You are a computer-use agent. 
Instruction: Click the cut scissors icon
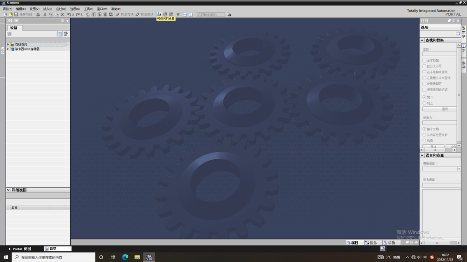tap(45, 14)
